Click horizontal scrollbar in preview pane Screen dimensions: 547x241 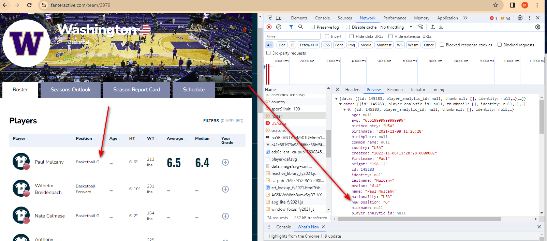tap(419, 219)
